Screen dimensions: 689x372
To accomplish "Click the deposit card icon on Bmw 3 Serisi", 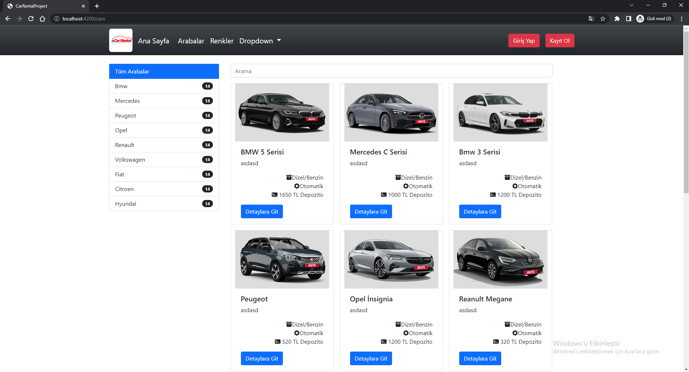I will click(492, 195).
